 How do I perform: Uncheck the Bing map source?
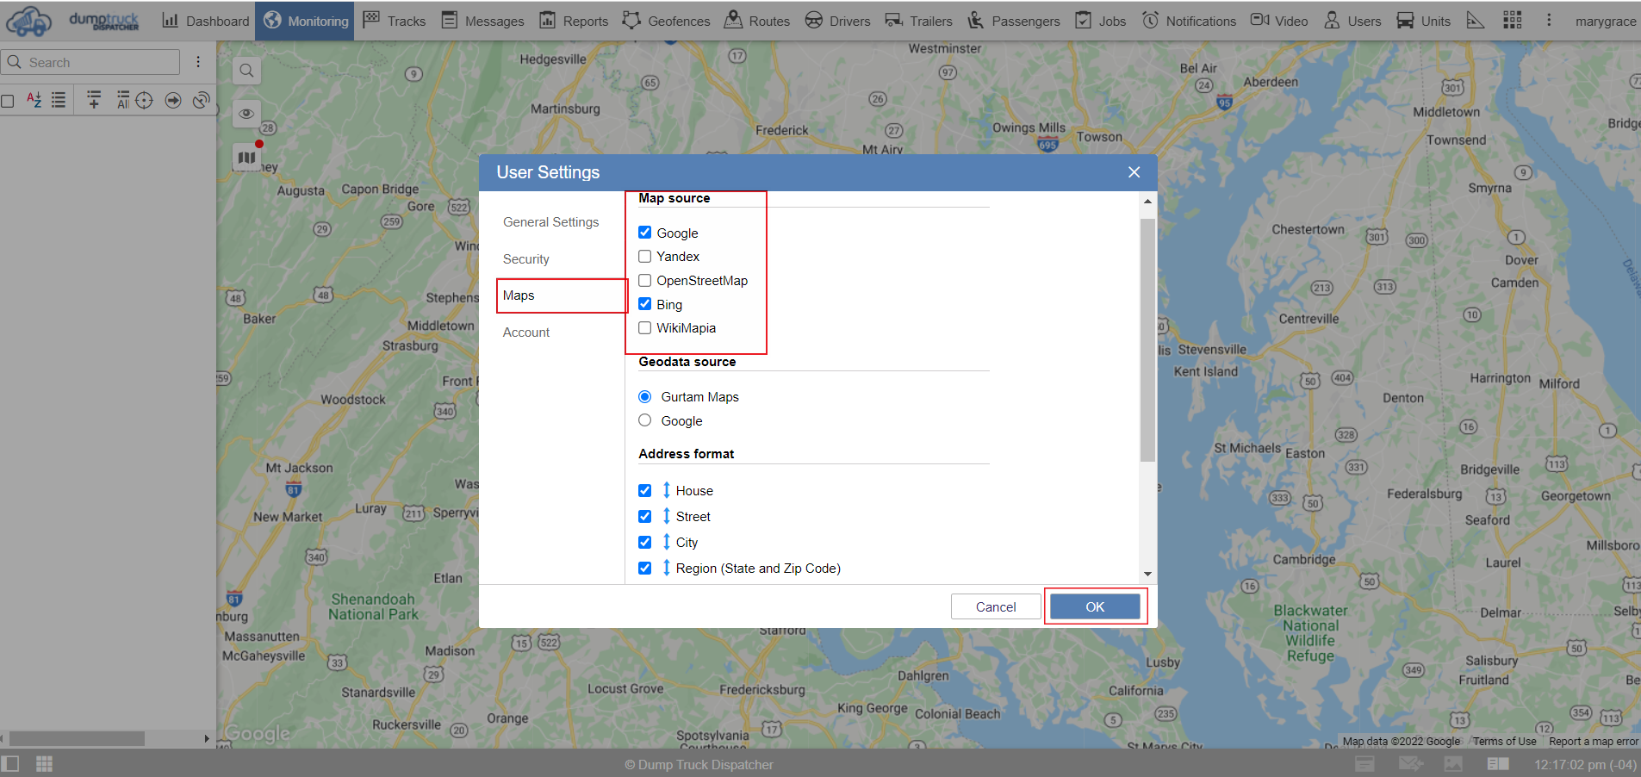(x=644, y=304)
